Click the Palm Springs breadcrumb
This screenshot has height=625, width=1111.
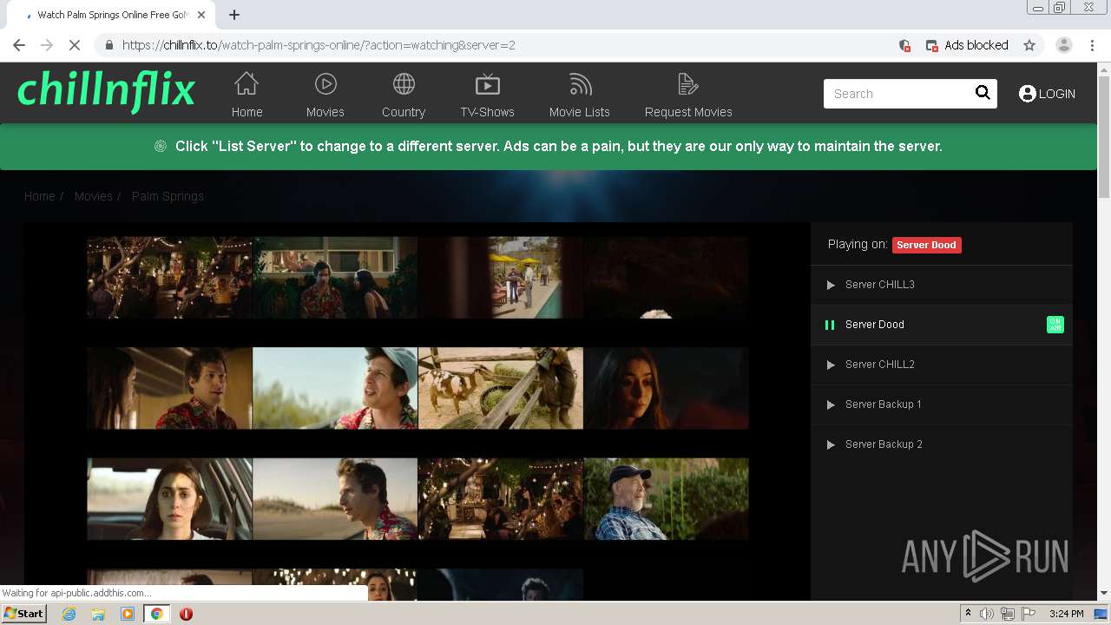point(168,196)
